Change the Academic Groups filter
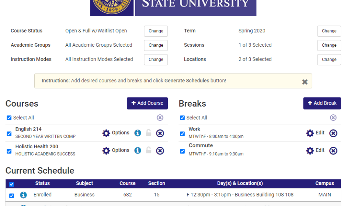Image resolution: width=354 pixels, height=206 pixels. coord(156,45)
